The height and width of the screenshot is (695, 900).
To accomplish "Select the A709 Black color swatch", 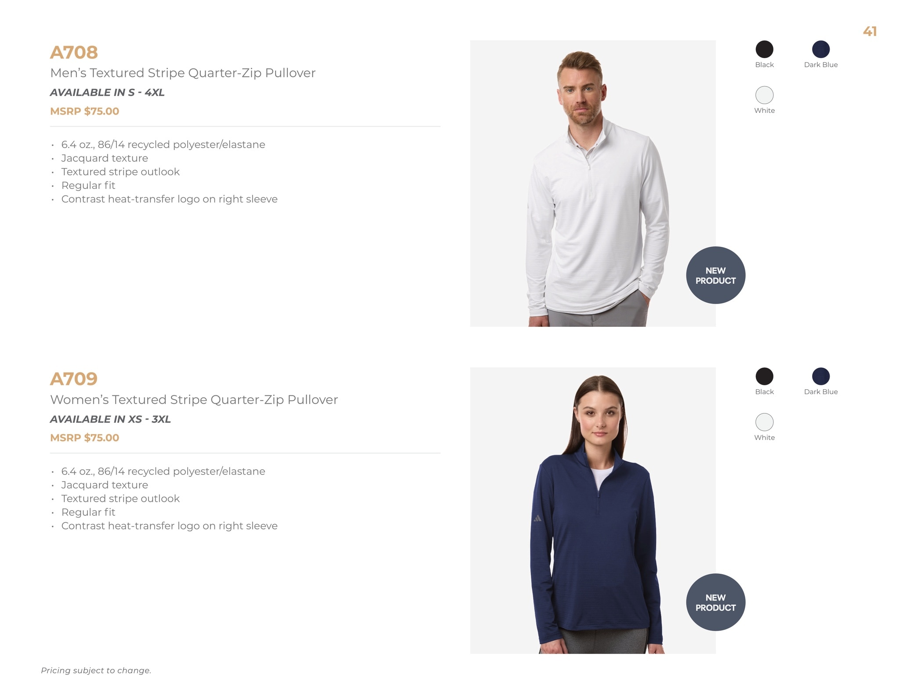I will (x=764, y=376).
